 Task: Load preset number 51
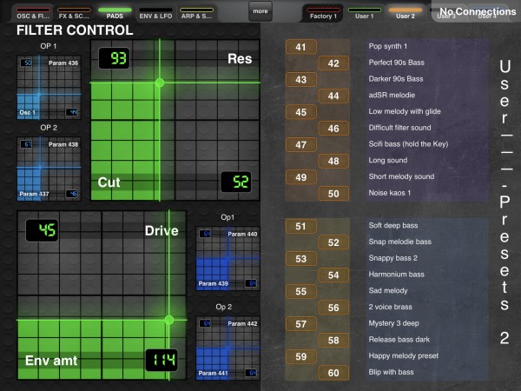[x=301, y=226]
